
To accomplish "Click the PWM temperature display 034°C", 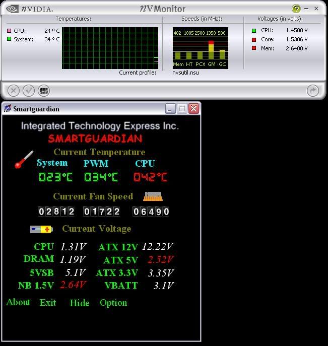I will pos(101,177).
